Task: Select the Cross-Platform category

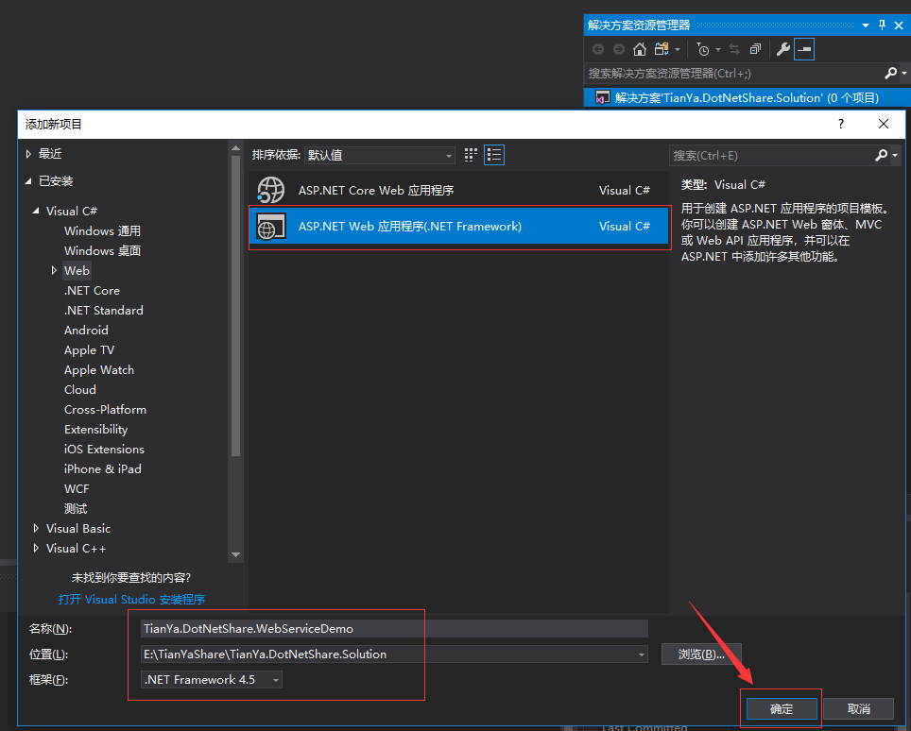Action: 105,409
